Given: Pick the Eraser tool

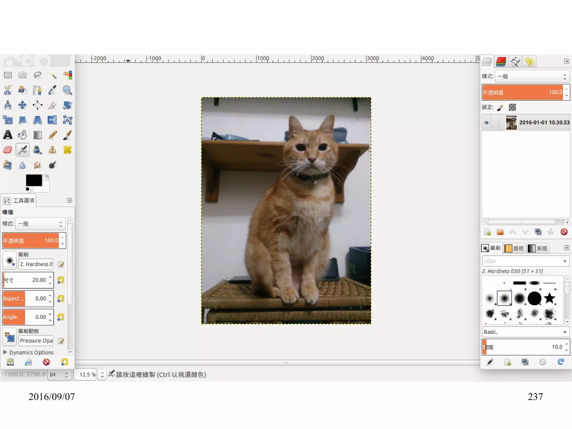Looking at the screenshot, I should tap(8, 150).
